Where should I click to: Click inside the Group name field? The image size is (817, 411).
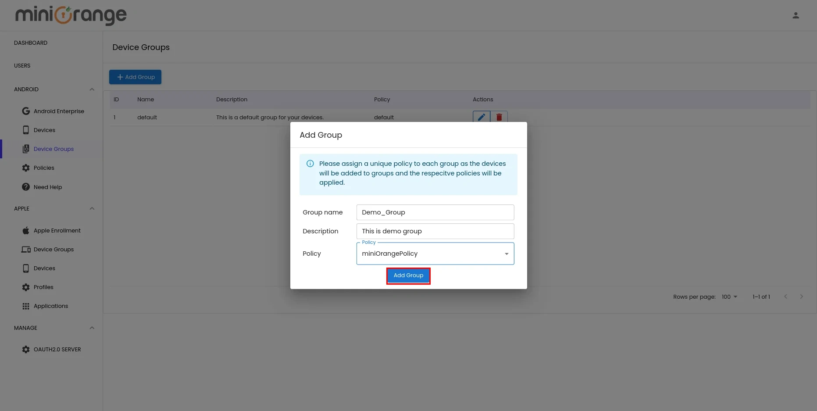click(x=435, y=212)
